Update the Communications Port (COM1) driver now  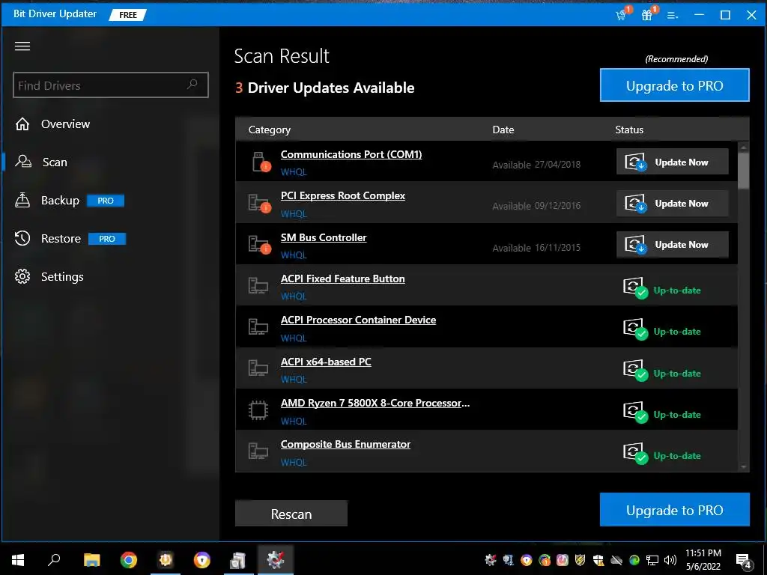[x=672, y=162]
